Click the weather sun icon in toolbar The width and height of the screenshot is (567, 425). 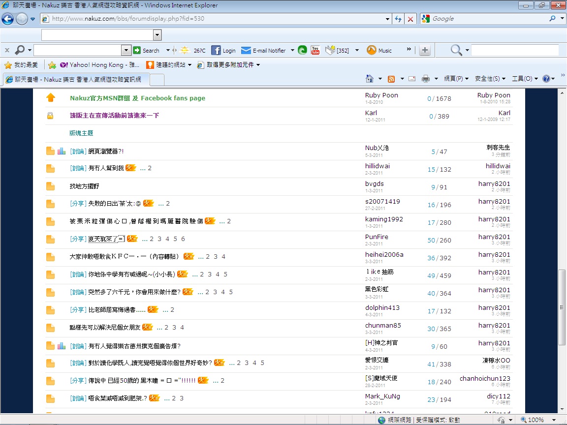point(185,50)
